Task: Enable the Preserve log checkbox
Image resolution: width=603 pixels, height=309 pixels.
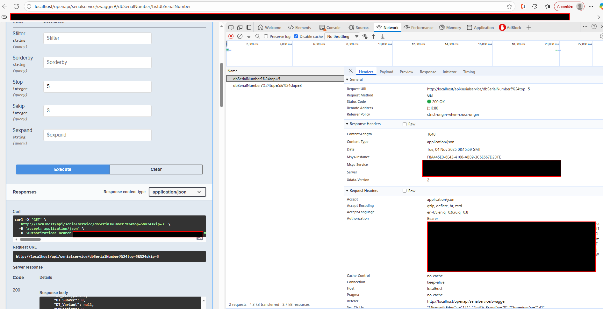Action: click(266, 37)
